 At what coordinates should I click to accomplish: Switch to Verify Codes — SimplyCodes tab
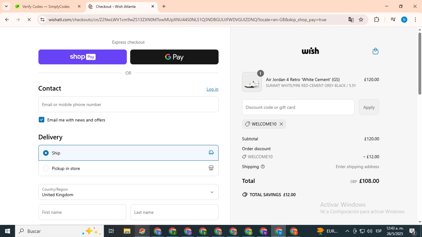tap(46, 6)
